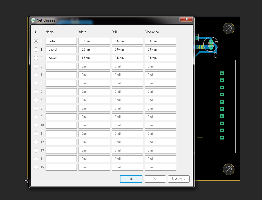This screenshot has height=200, width=262.
Task: Edit the Clearance field for default class
Action: tap(160, 41)
